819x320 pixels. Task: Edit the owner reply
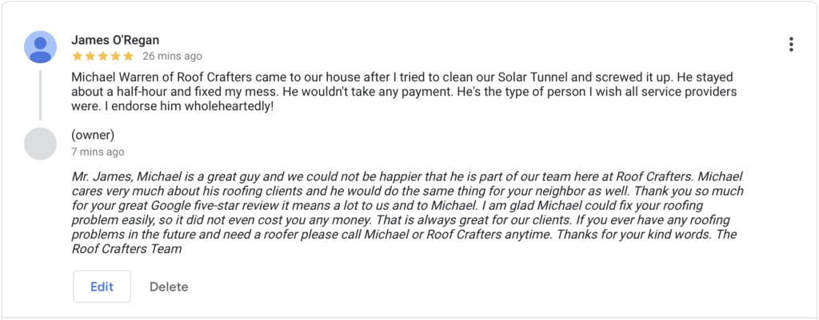(x=102, y=286)
